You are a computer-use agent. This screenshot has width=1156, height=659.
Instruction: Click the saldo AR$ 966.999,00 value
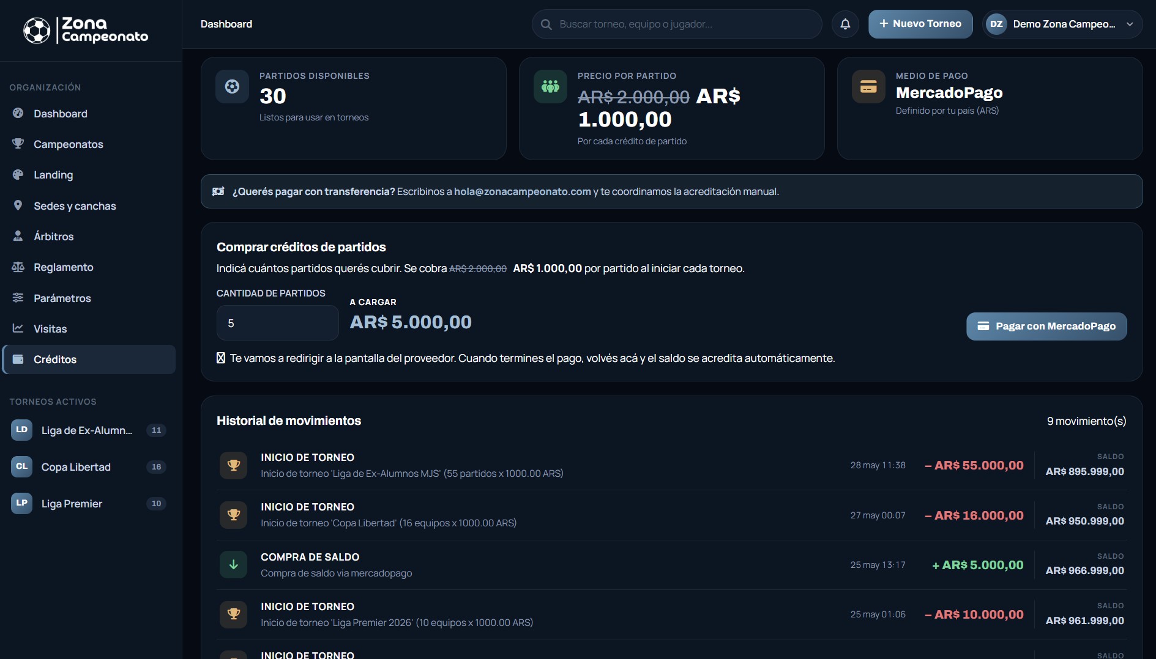coord(1085,571)
